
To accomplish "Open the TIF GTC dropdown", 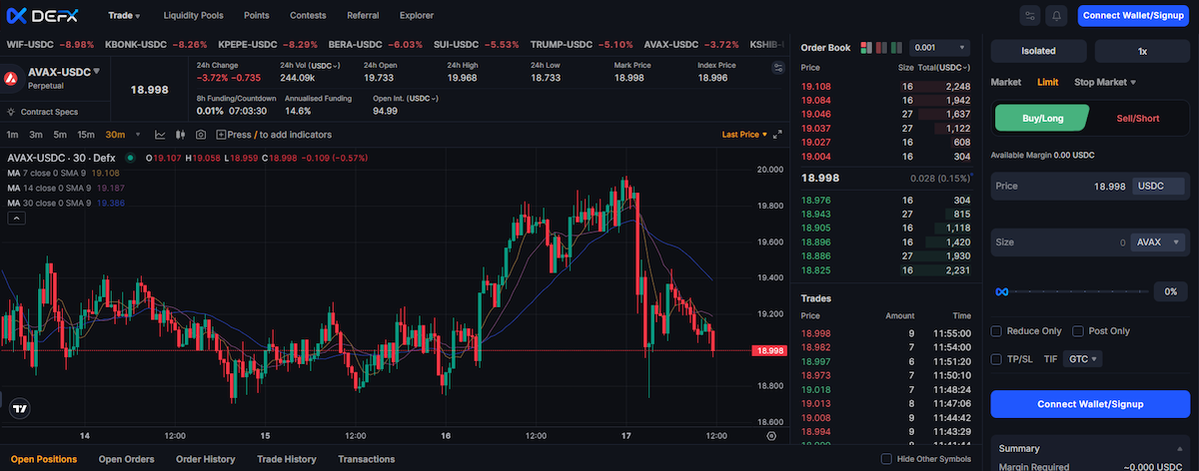I will tap(1084, 359).
